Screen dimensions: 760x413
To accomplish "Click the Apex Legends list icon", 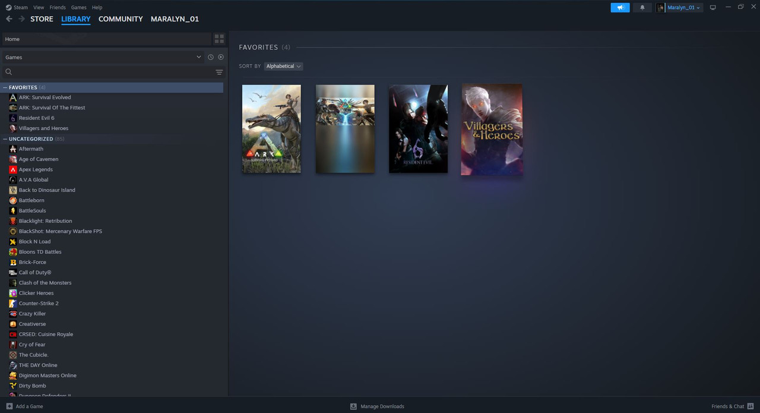I will 13,169.
